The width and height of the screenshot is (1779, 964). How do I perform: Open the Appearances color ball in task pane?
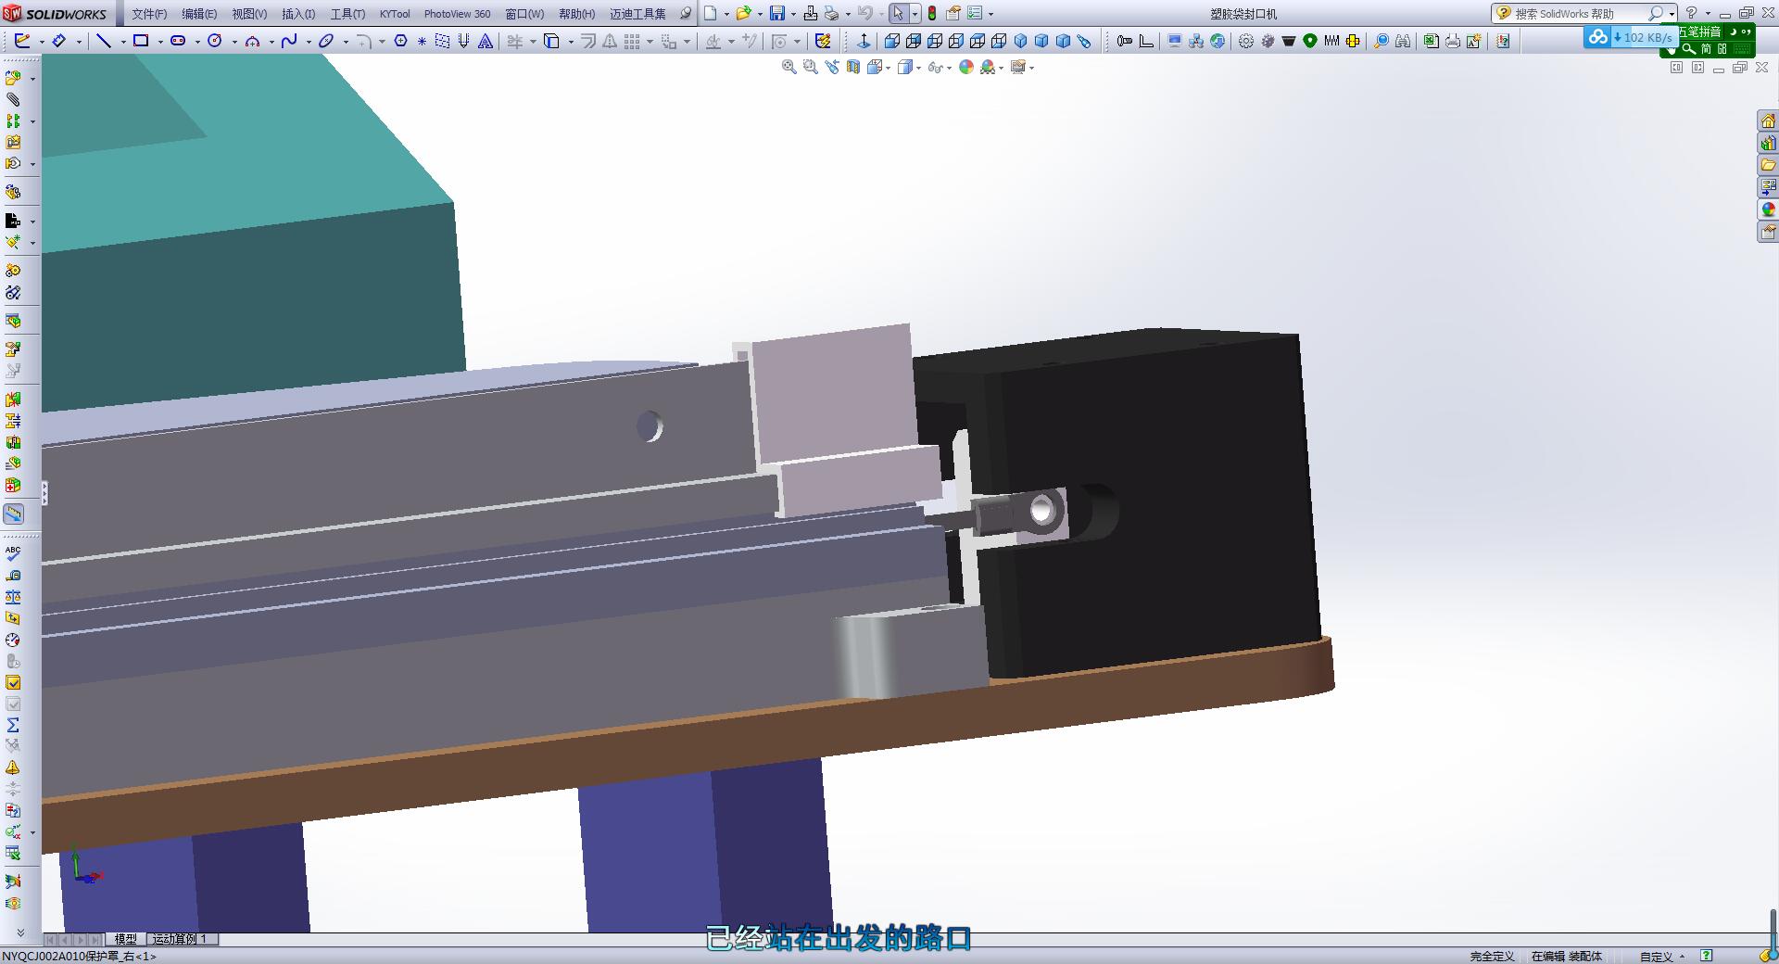tap(1768, 210)
